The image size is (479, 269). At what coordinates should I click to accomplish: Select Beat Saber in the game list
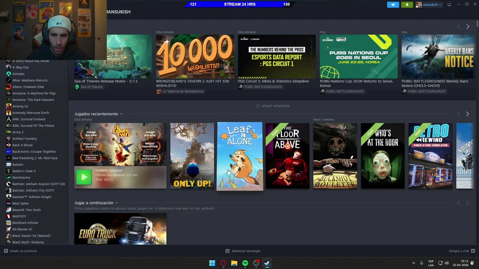click(21, 203)
